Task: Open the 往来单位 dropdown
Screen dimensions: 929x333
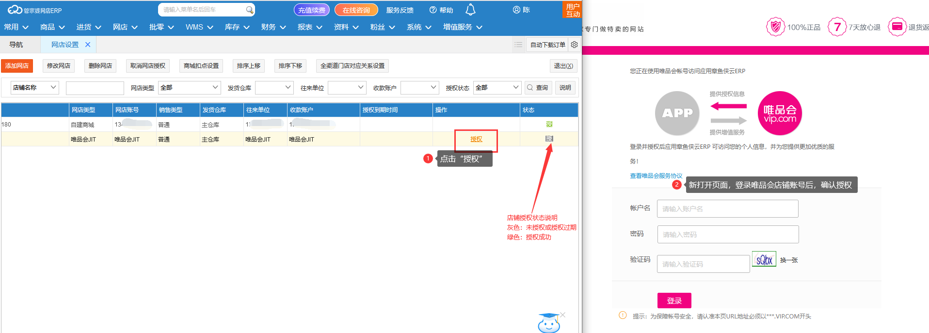Action: 347,88
